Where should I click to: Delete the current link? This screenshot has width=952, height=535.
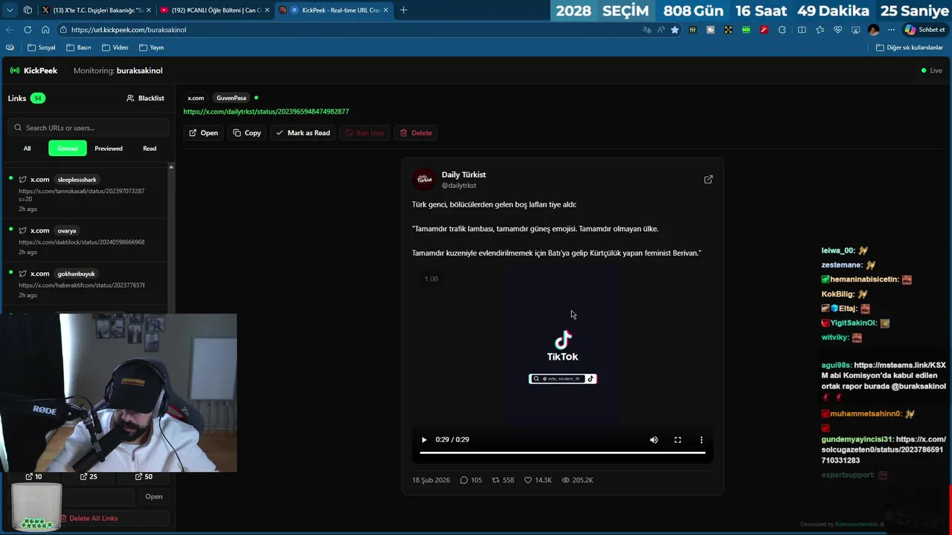(416, 133)
